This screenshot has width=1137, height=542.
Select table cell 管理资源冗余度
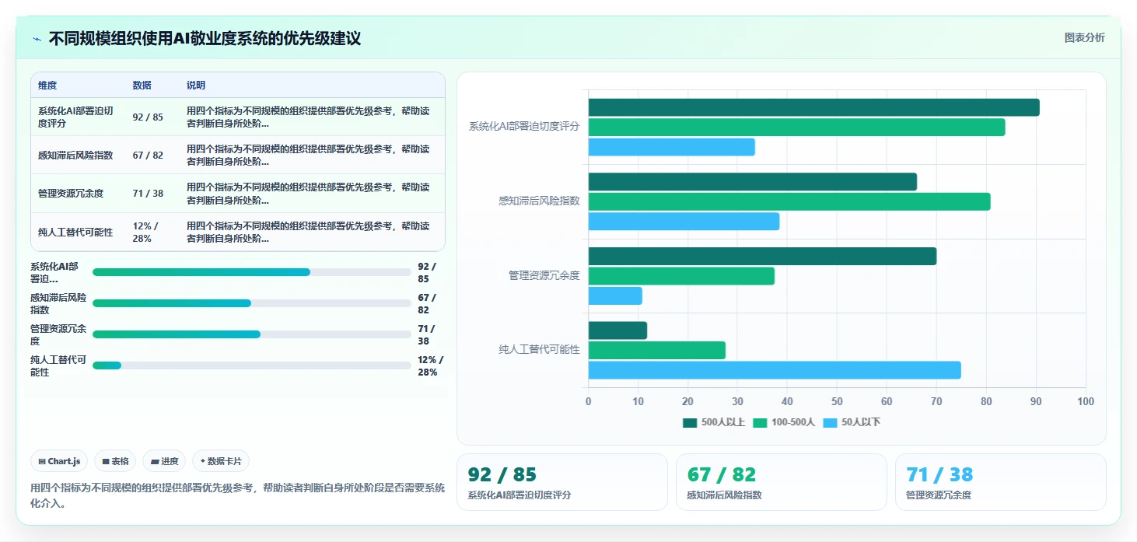click(x=71, y=194)
